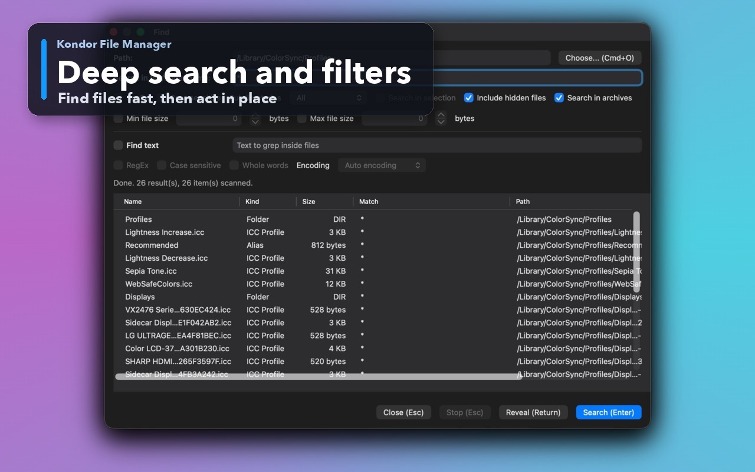Click the horizontal scrollbar of results list
Image resolution: width=755 pixels, height=472 pixels.
(x=319, y=376)
